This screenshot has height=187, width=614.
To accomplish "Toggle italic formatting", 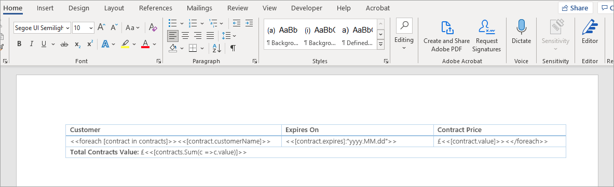I will click(x=31, y=44).
